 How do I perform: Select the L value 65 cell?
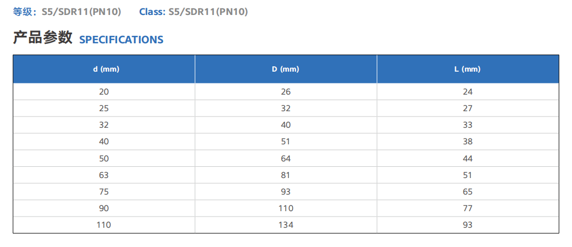[x=468, y=191]
